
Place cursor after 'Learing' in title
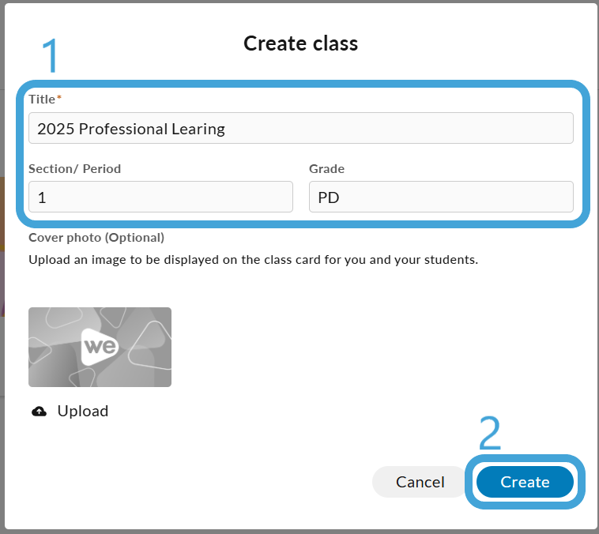click(x=226, y=129)
